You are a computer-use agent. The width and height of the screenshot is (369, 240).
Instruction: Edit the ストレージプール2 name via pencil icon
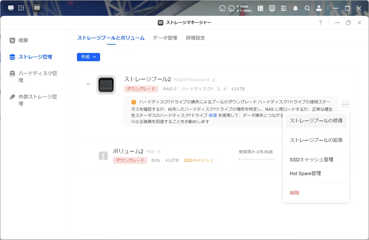214,80
